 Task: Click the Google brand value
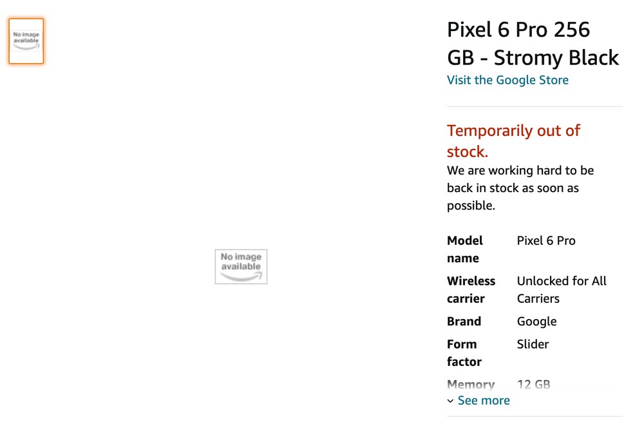pos(537,321)
